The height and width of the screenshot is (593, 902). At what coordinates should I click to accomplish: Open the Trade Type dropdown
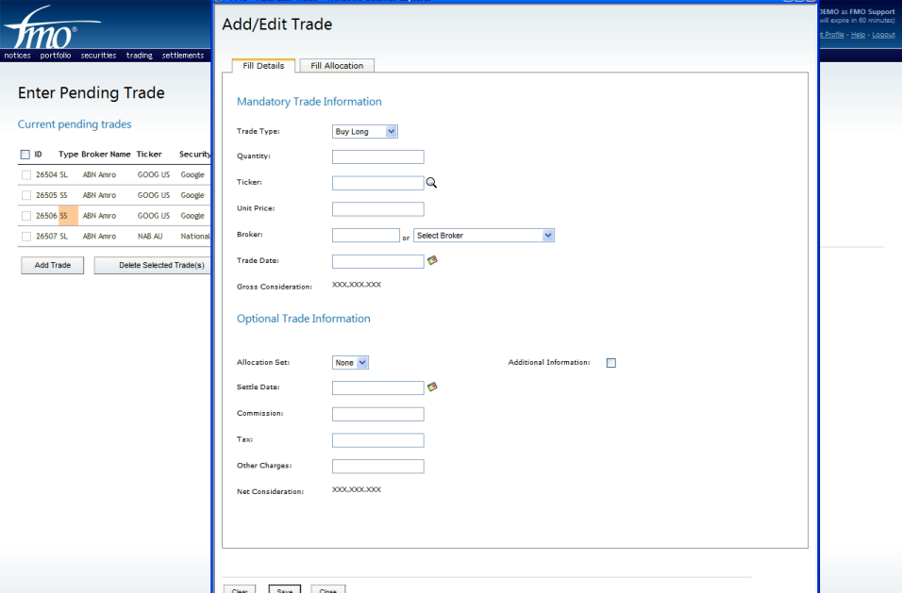pos(365,132)
